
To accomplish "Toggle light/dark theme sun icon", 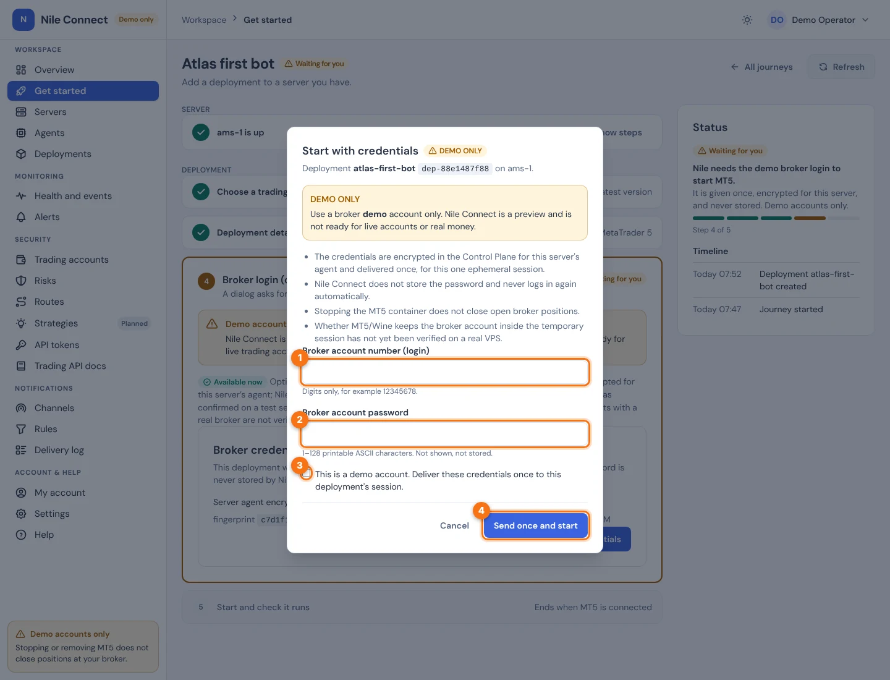I will tap(747, 20).
